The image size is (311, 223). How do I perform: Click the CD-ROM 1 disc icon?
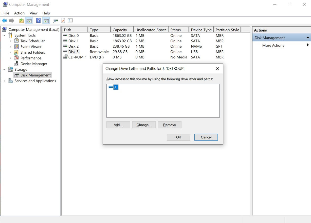(x=65, y=57)
